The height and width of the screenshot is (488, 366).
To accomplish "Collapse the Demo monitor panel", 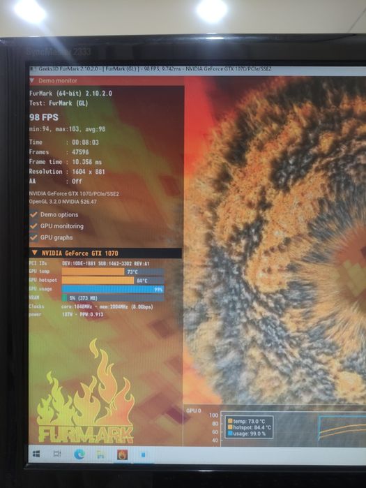I will (32, 80).
